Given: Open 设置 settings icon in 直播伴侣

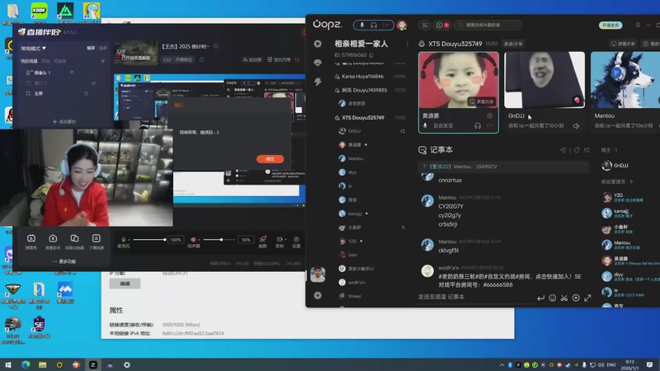Looking at the screenshot, I should (x=296, y=242).
